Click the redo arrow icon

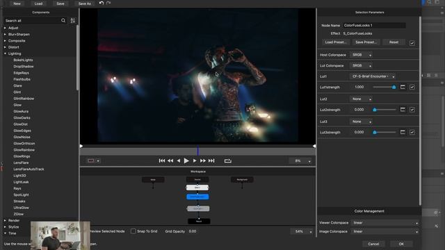pyautogui.click(x=108, y=3)
